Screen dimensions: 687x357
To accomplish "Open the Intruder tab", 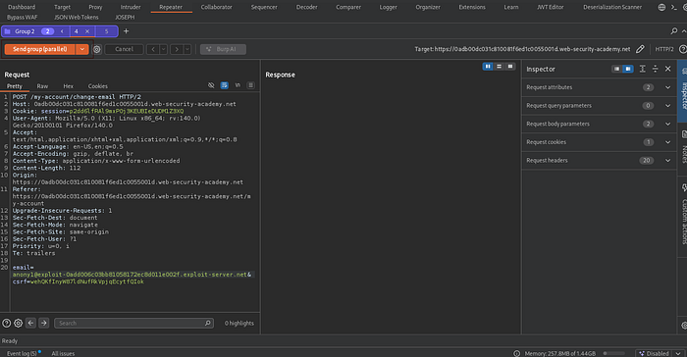I will click(x=131, y=7).
